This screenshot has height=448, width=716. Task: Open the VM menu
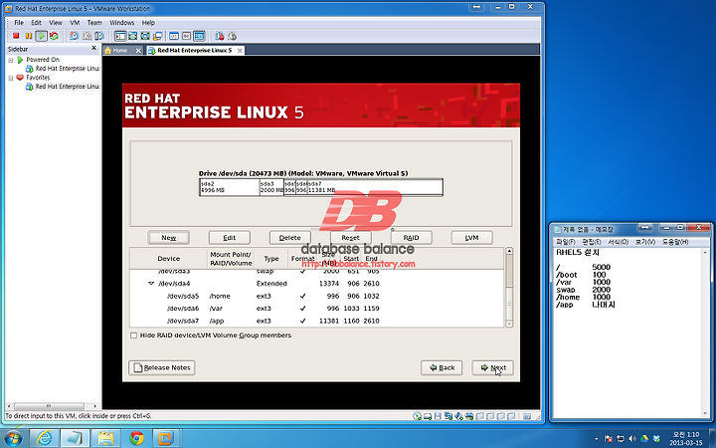click(x=75, y=22)
